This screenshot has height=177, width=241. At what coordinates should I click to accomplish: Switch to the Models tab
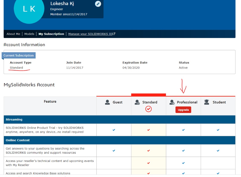29,34
